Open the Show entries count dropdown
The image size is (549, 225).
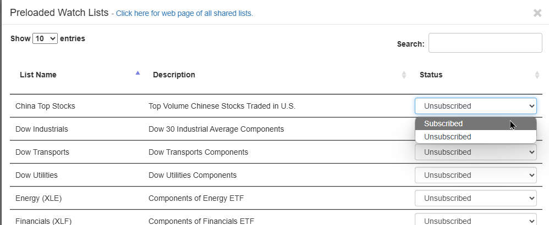45,38
